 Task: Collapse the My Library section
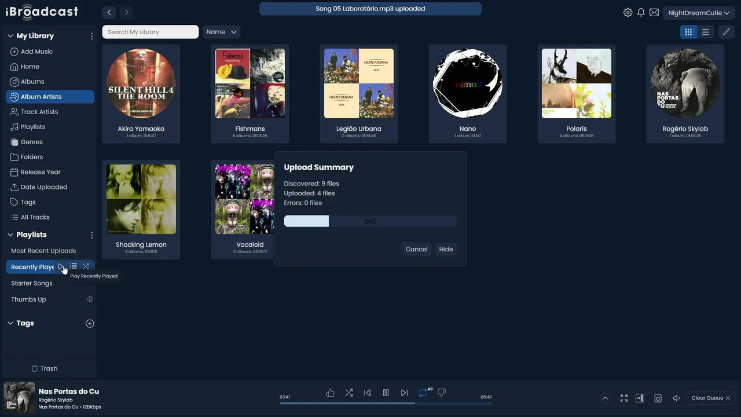click(10, 36)
